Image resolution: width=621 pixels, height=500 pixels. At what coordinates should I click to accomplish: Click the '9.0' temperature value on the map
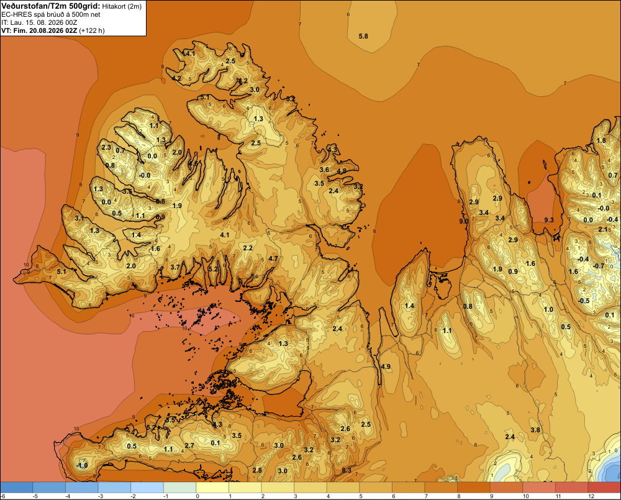coord(464,221)
